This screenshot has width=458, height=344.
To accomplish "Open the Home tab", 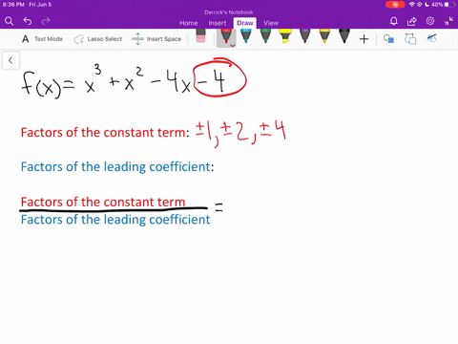I will point(189,23).
